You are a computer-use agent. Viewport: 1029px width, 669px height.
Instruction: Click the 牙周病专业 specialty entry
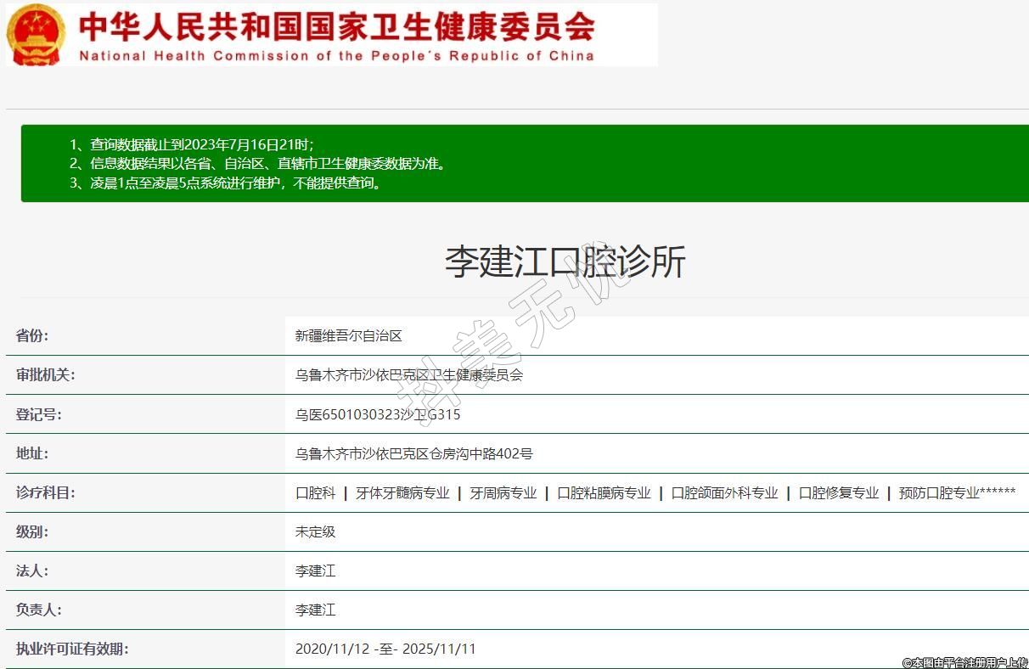point(503,492)
